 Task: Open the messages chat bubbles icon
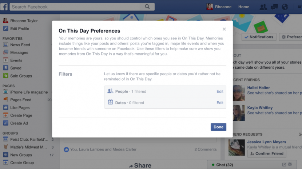(x=274, y=7)
